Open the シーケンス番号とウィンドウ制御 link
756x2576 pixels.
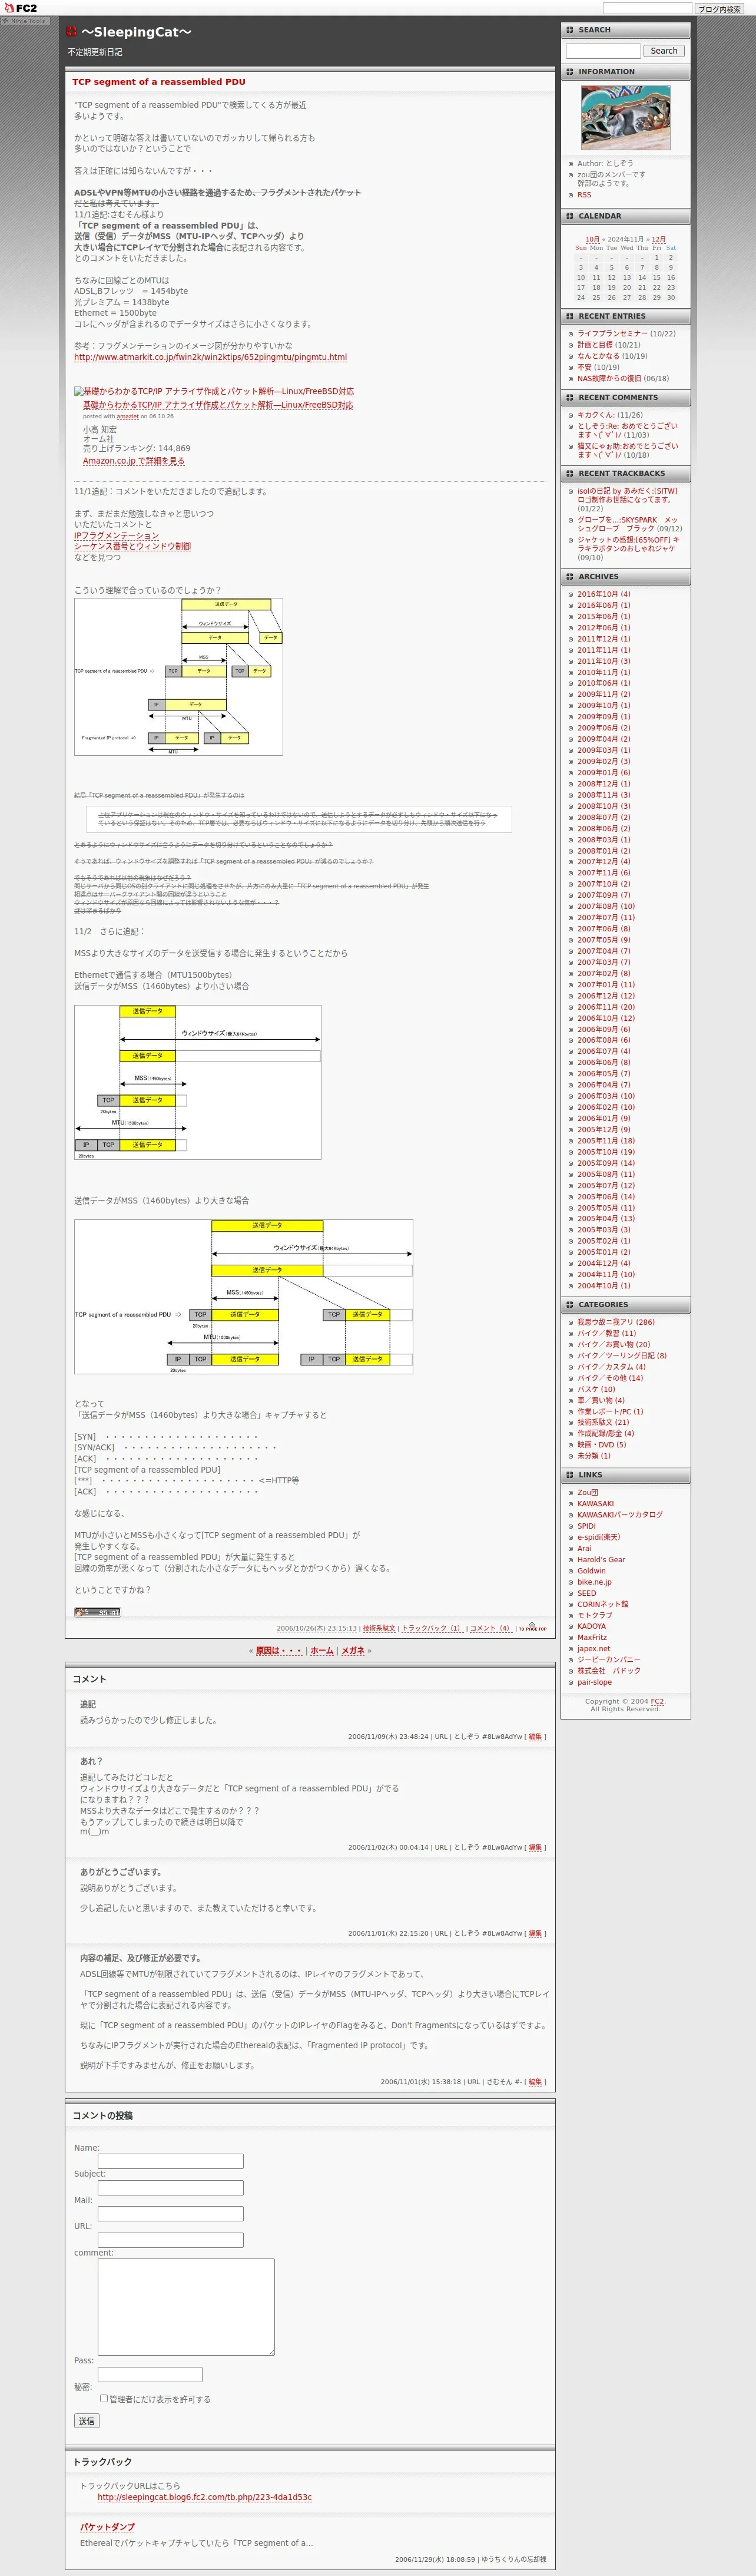point(132,547)
